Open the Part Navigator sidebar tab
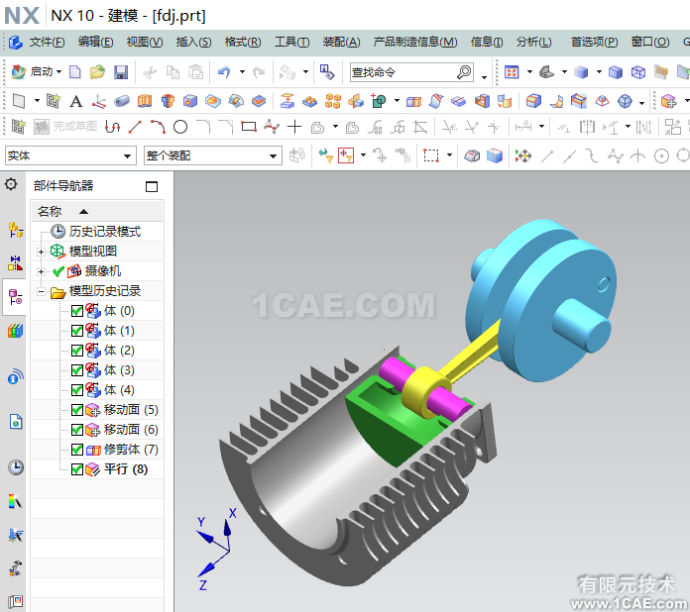The image size is (690, 612). click(x=16, y=297)
